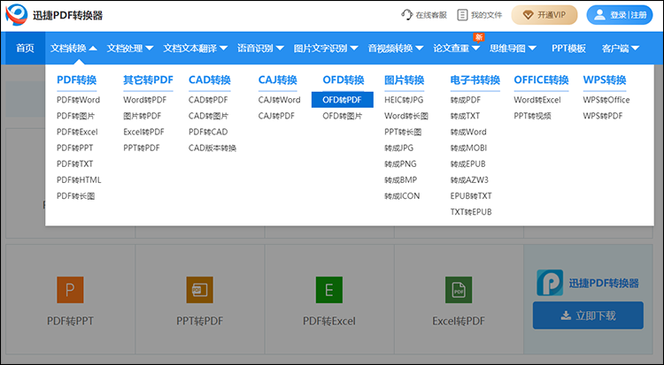Click the 登录|注册 button
The width and height of the screenshot is (664, 365).
pyautogui.click(x=620, y=15)
